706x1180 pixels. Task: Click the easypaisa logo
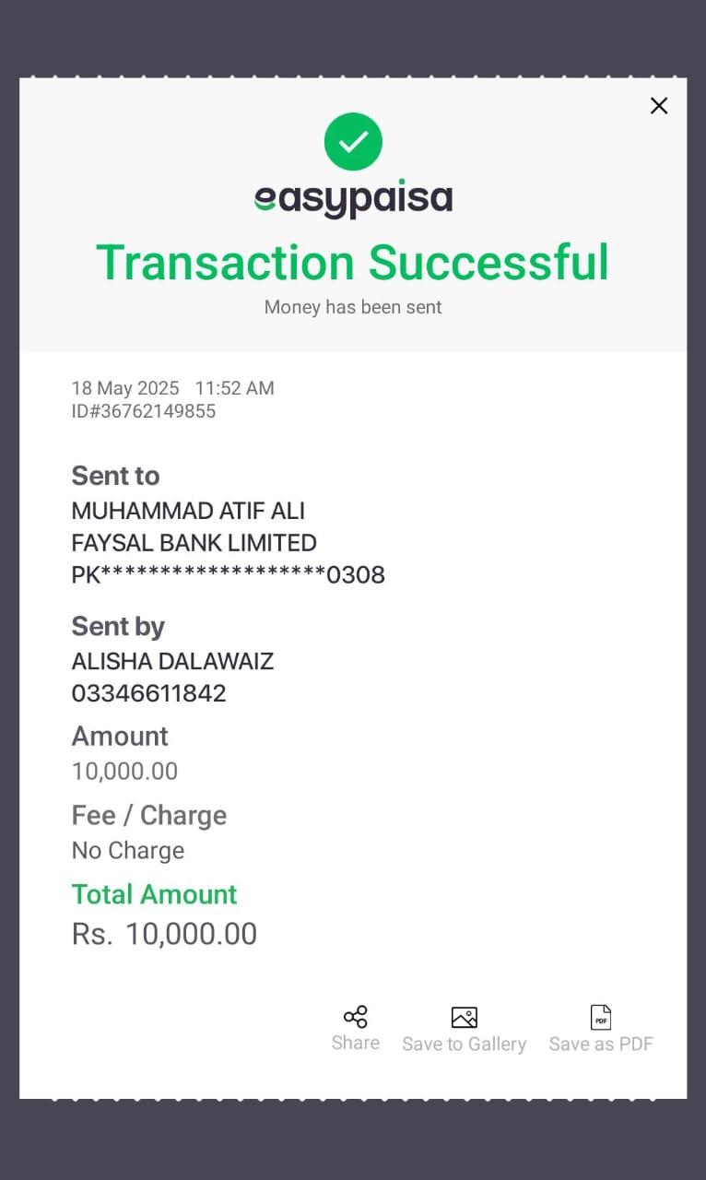click(353, 198)
